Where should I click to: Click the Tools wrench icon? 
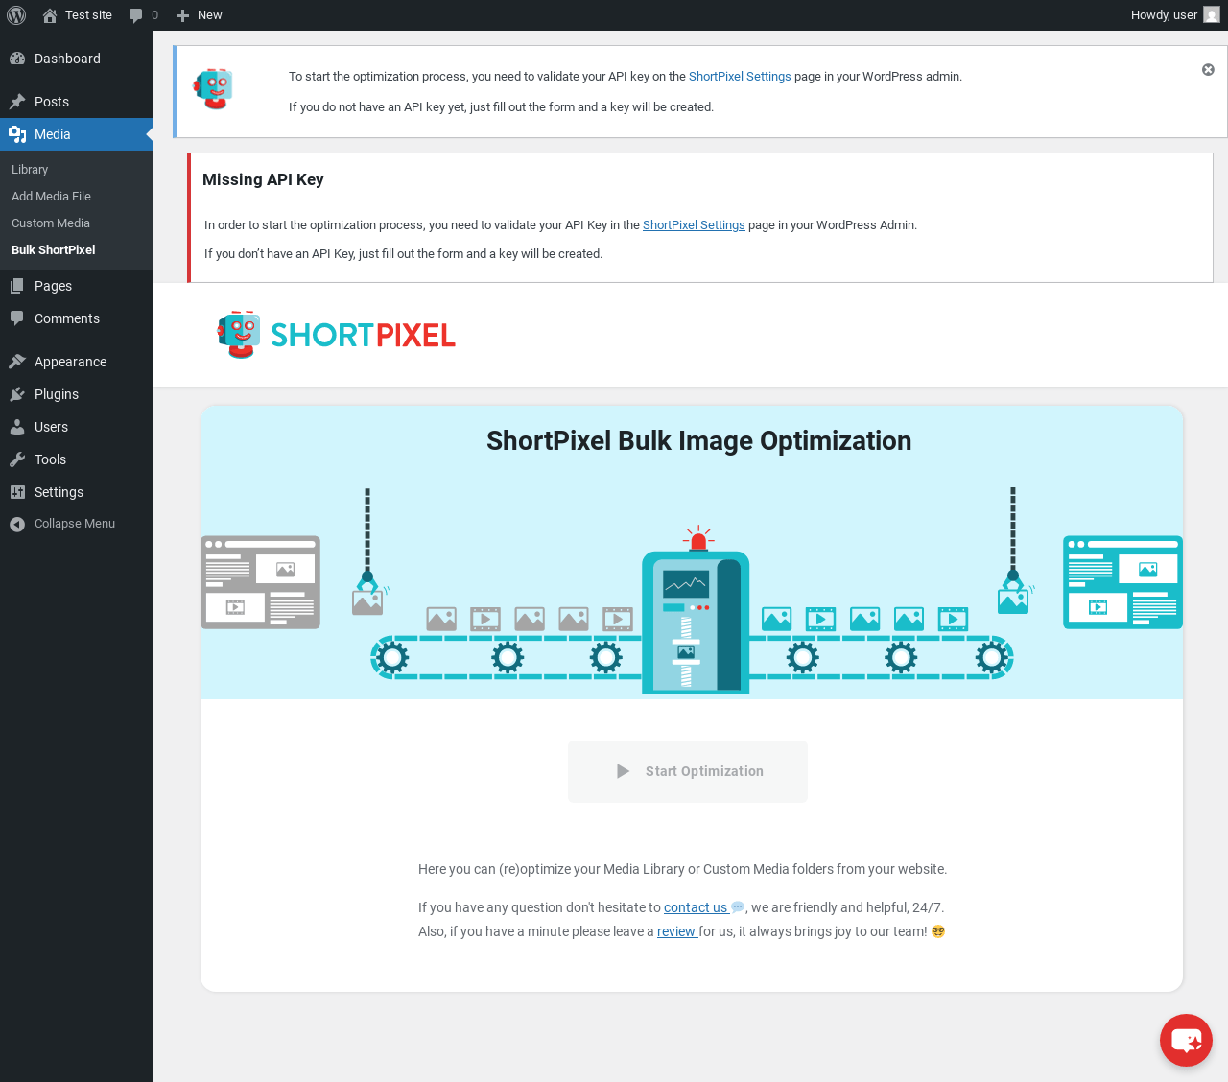(17, 459)
